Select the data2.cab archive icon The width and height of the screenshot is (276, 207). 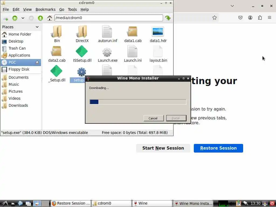pyautogui.click(x=57, y=51)
